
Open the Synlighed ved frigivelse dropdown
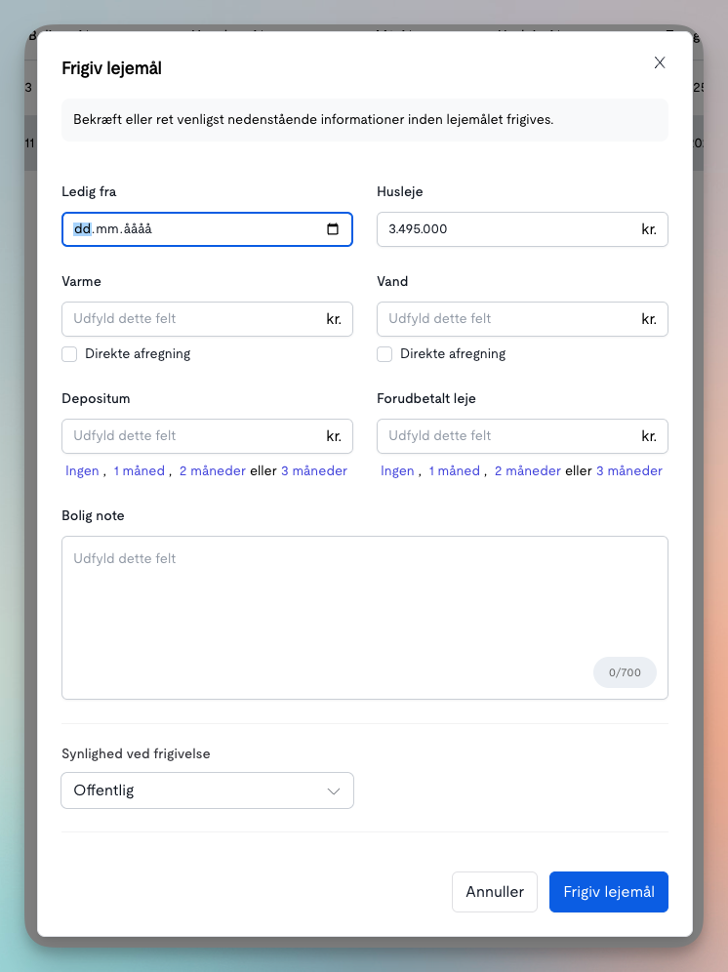[207, 790]
